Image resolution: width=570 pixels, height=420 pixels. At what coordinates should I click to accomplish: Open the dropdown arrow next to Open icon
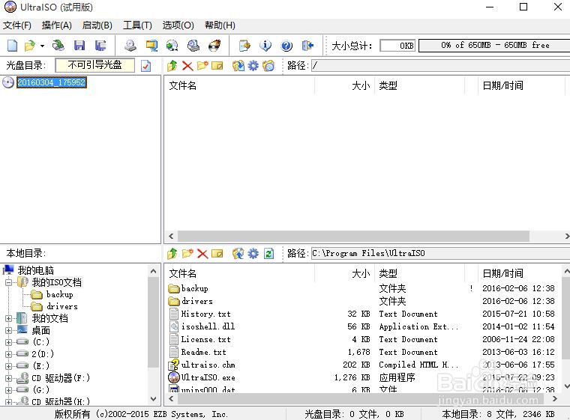click(x=42, y=46)
